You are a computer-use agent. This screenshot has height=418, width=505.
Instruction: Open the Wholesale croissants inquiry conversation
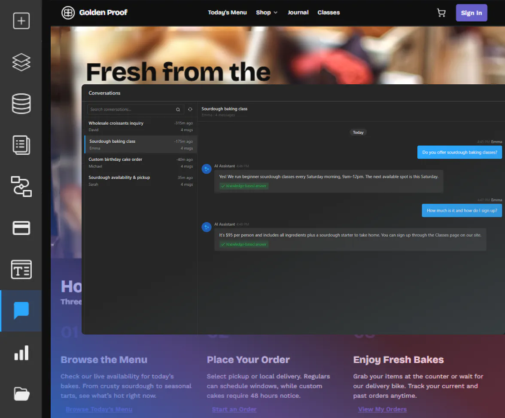[x=141, y=126]
